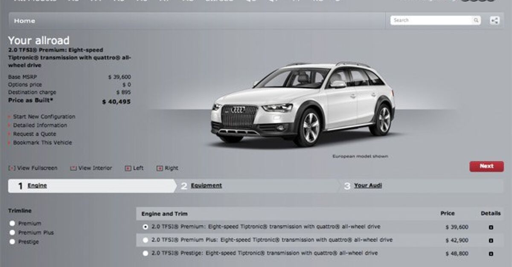512x267 pixels.
Task: Click Bookmark This Vehicle link
Action: (43, 143)
